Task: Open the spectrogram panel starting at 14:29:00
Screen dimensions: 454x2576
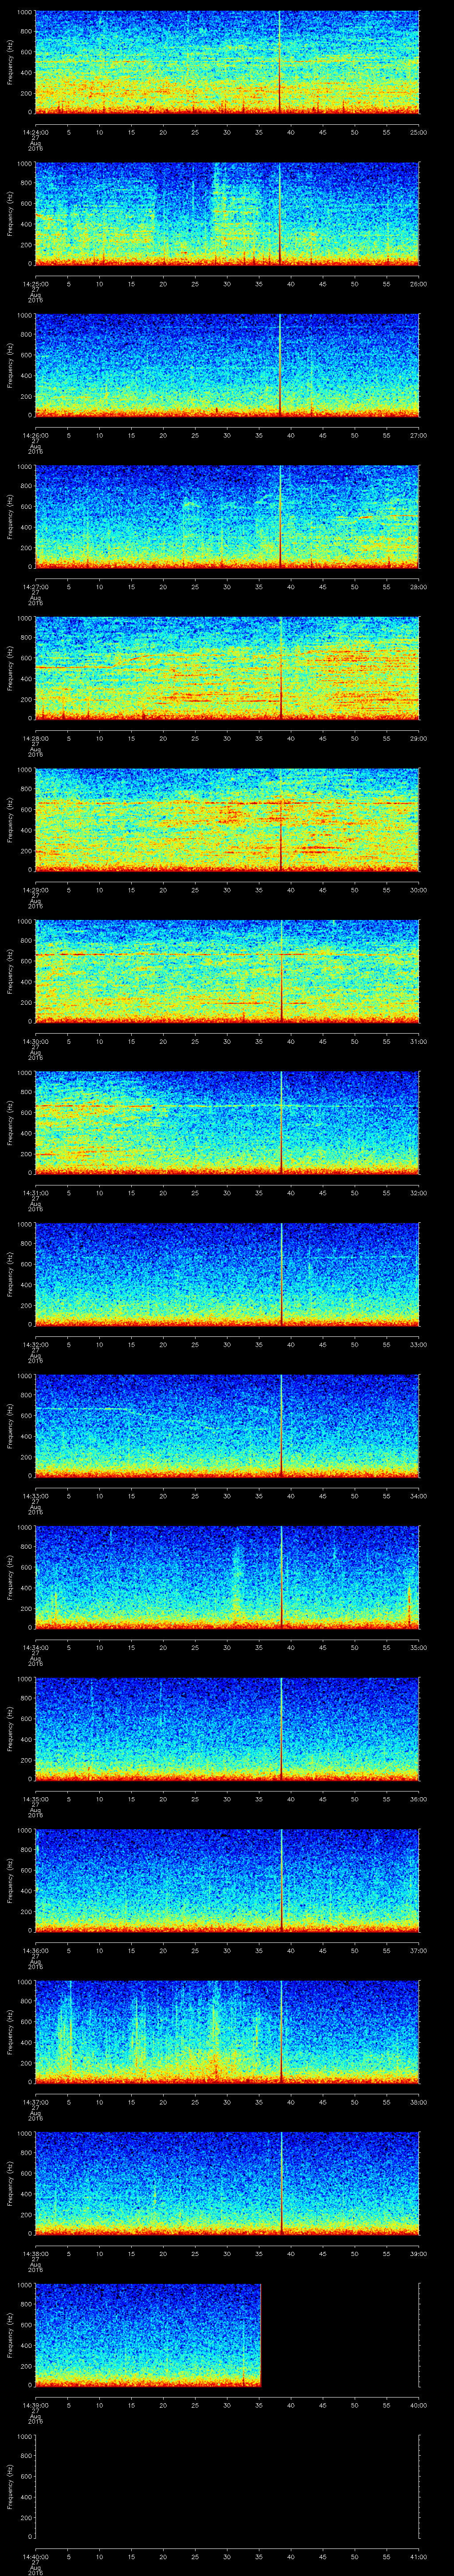Action: tap(227, 819)
